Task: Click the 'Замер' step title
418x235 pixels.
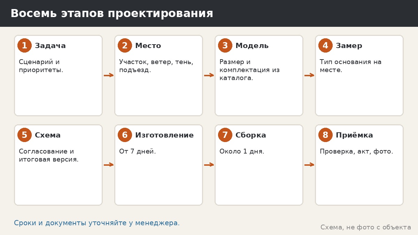Action: (349, 46)
